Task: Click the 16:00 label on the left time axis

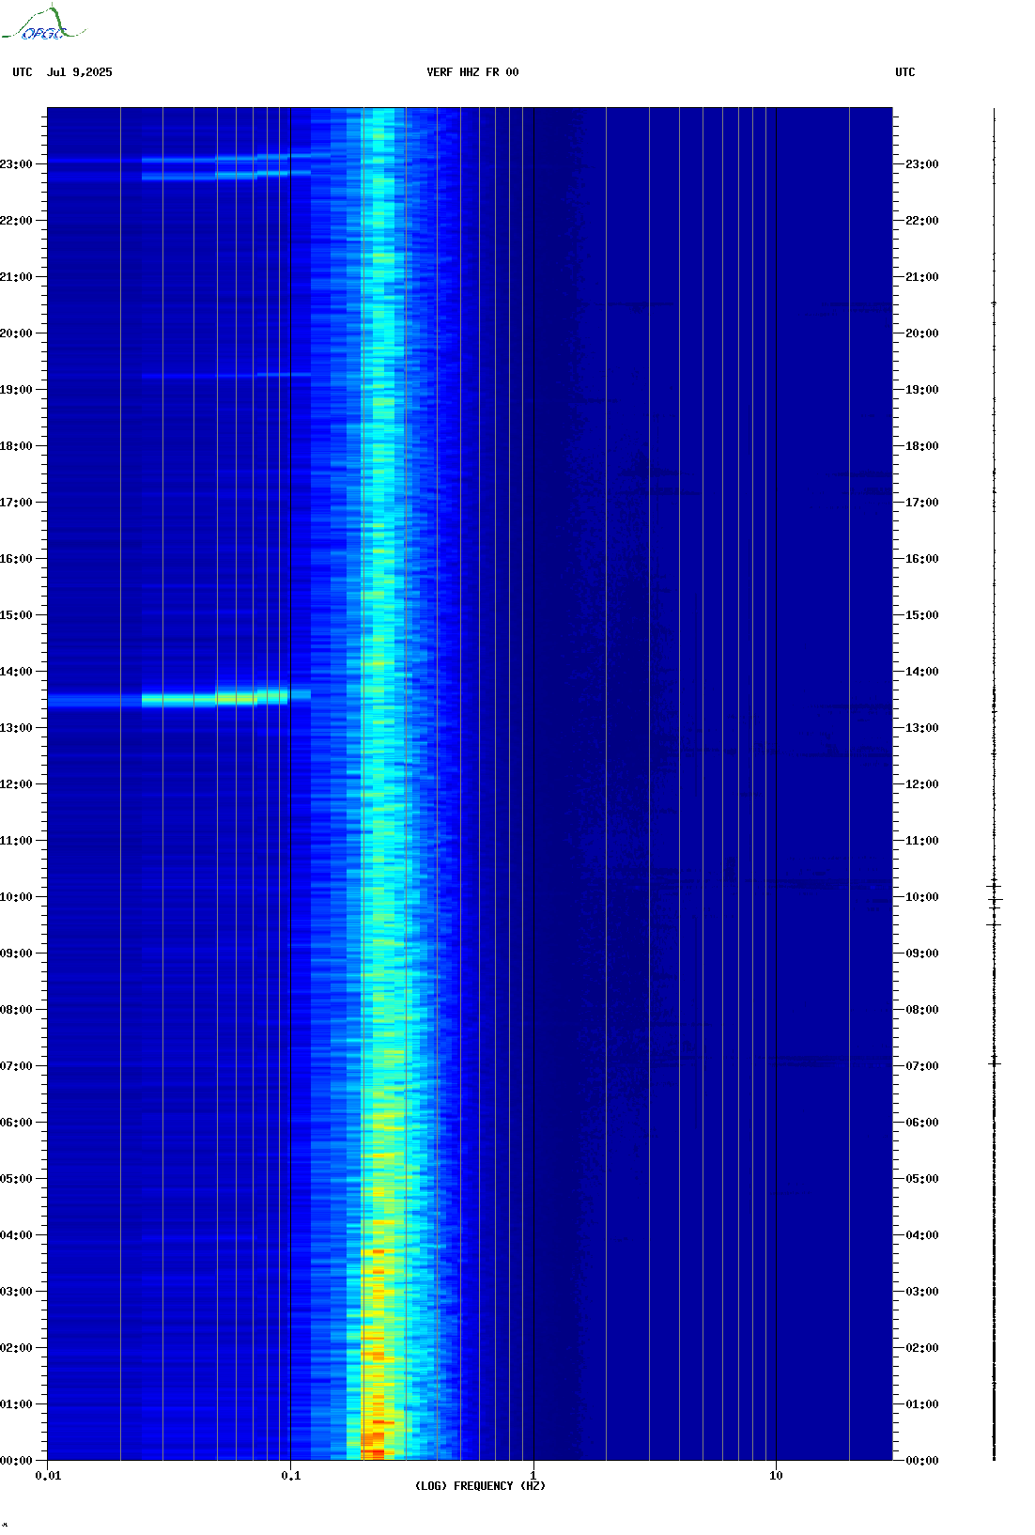Action: point(16,559)
